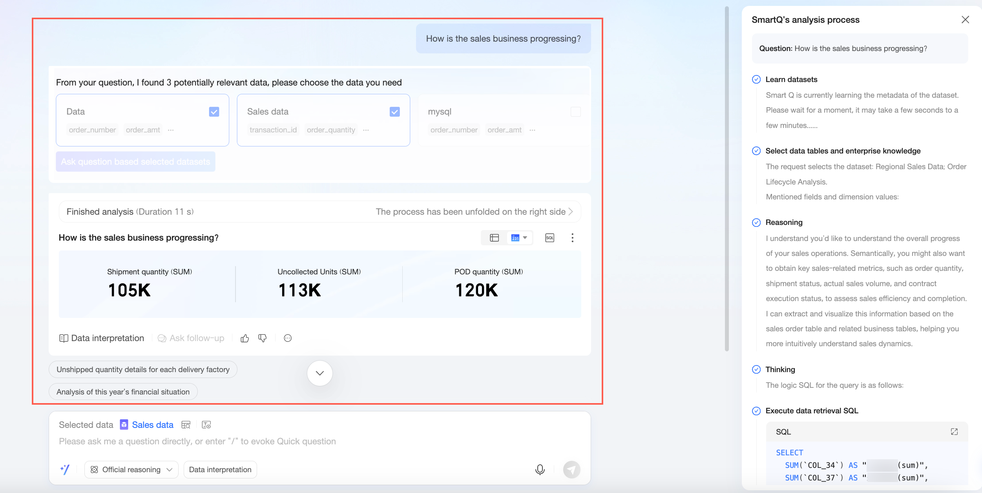Click the microphone voice input icon
The height and width of the screenshot is (493, 982).
540,469
